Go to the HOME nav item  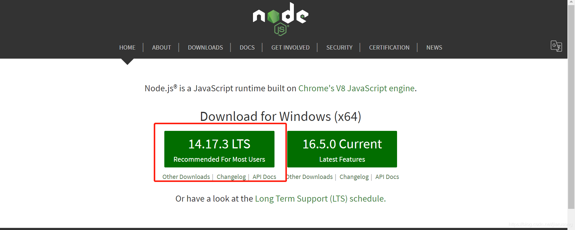click(x=127, y=47)
